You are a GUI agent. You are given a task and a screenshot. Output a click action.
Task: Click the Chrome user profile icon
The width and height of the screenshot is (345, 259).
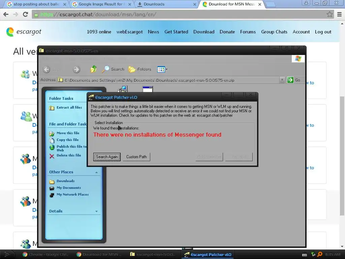coord(306,3)
